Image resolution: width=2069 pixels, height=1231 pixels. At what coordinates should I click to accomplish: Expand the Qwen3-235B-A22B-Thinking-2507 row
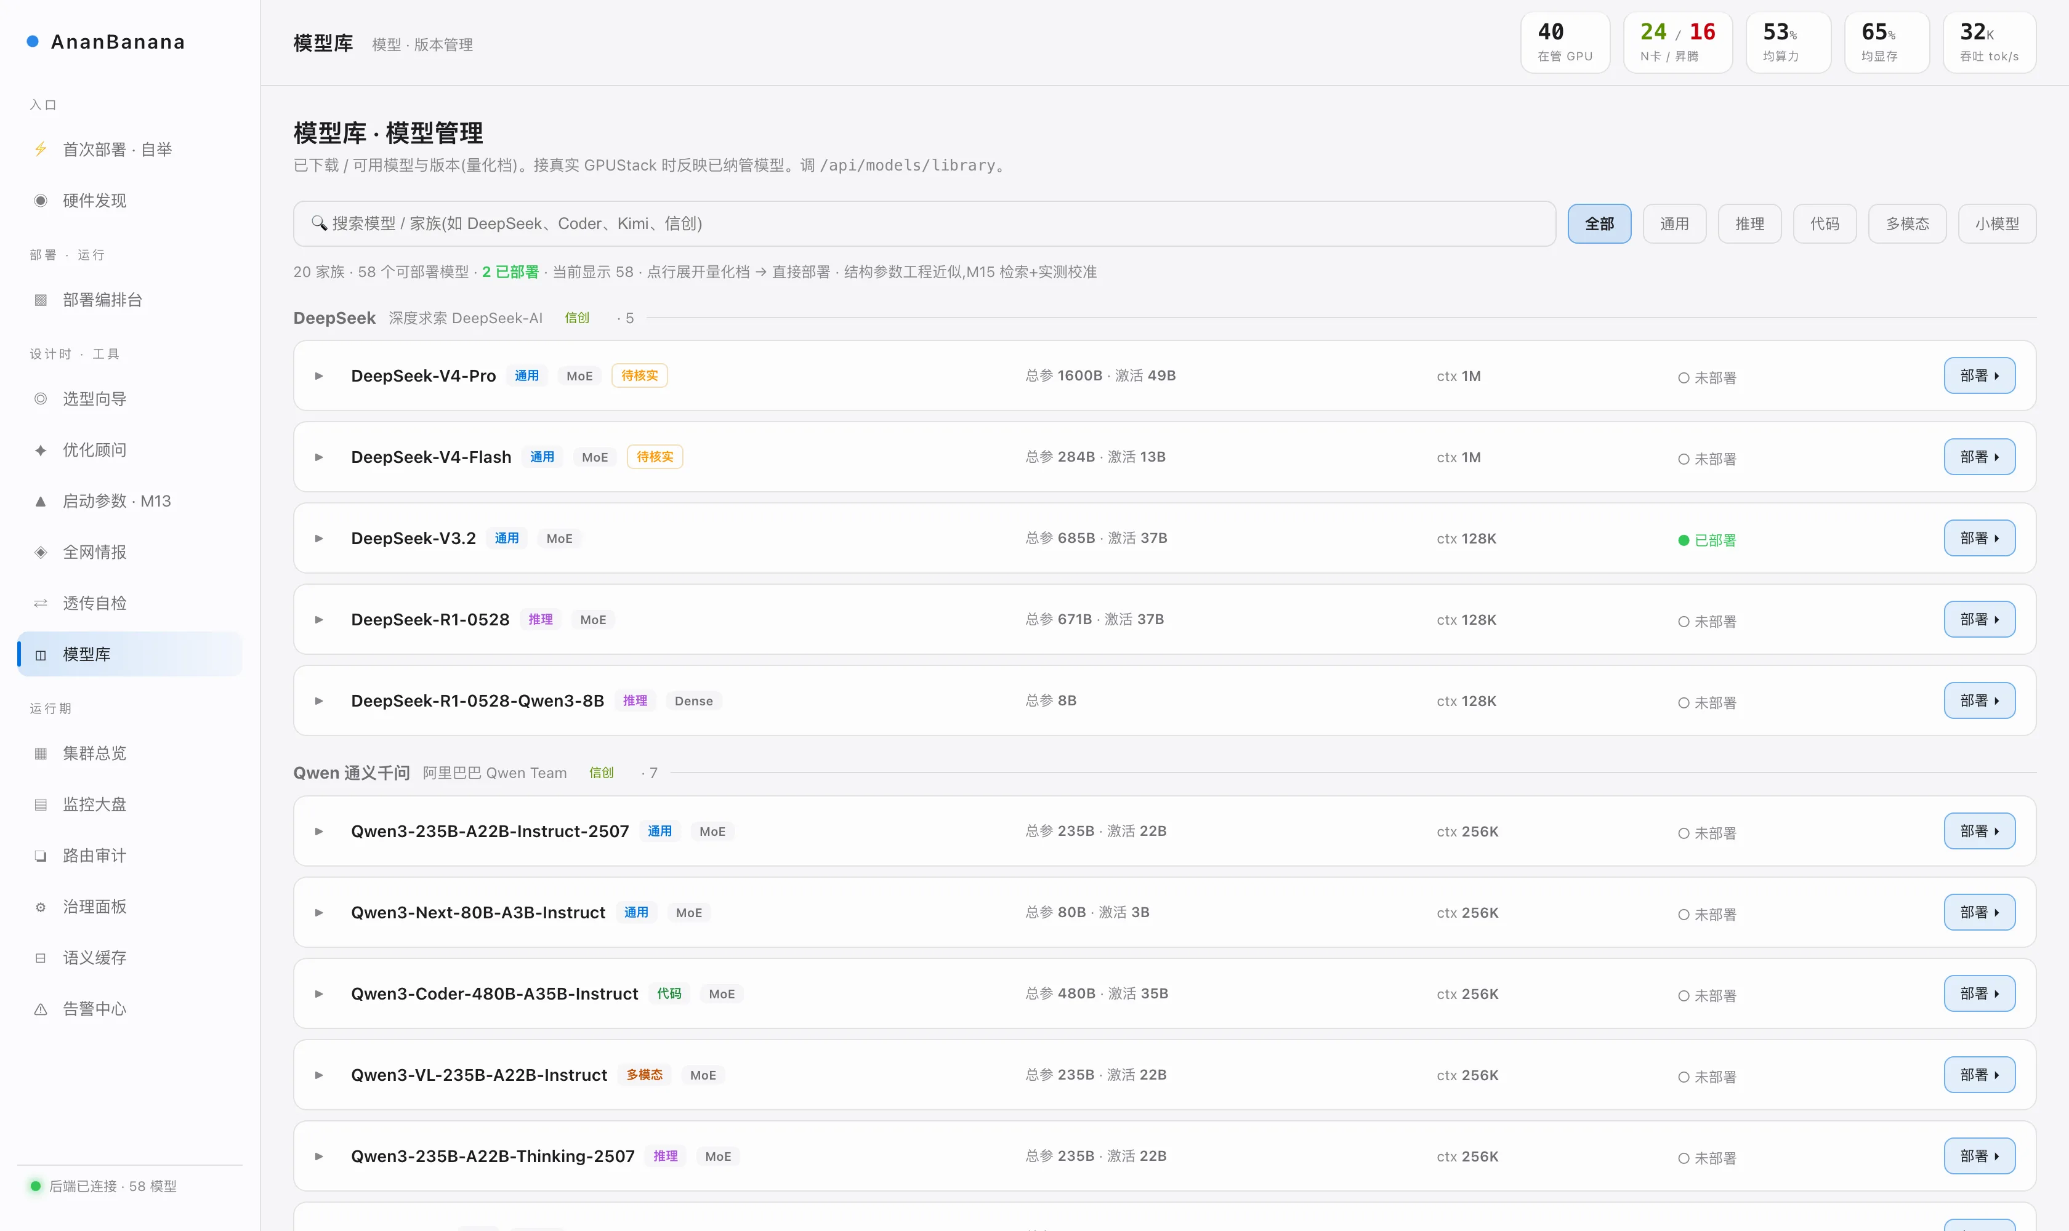(319, 1157)
